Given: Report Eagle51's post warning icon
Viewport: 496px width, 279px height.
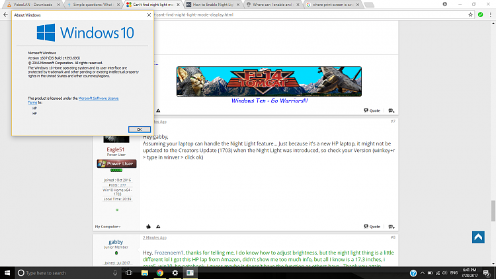Looking at the screenshot, I should [x=158, y=227].
